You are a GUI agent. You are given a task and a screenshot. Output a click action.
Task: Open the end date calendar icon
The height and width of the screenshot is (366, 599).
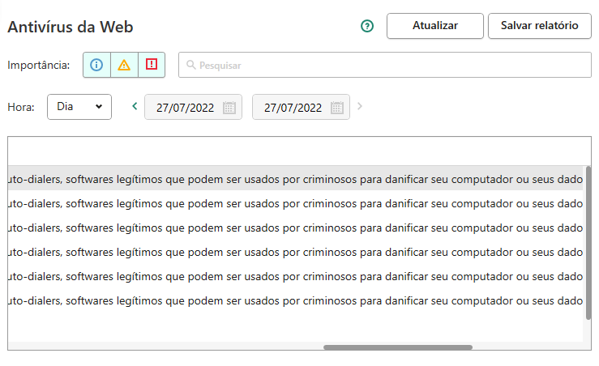point(337,108)
